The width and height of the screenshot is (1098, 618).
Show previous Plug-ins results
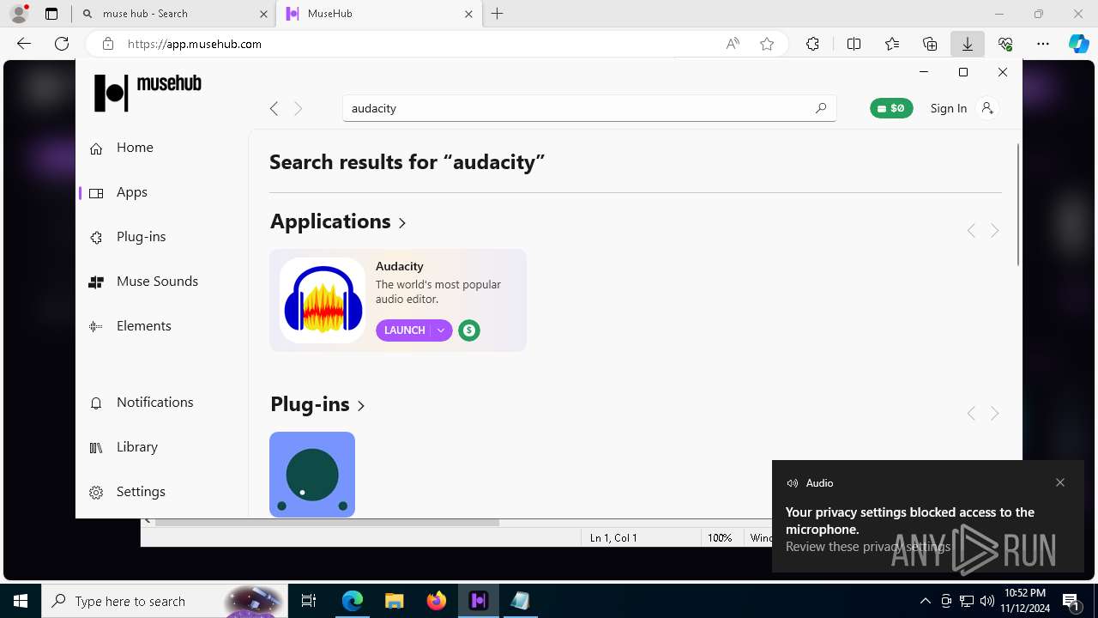[x=971, y=414]
